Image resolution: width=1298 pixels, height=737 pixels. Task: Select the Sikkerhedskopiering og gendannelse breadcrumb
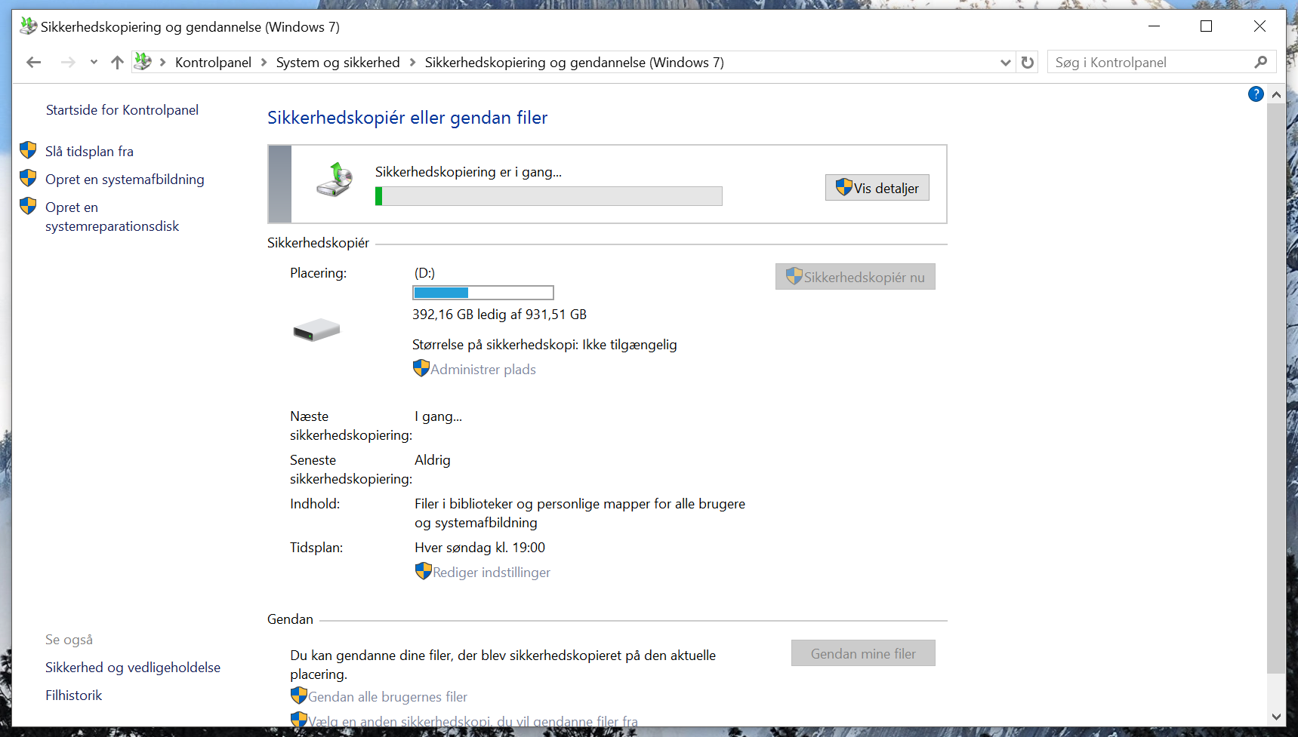(574, 63)
